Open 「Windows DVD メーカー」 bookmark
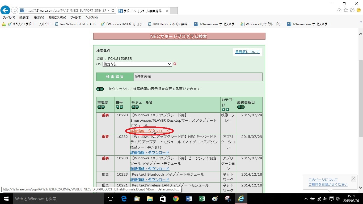Viewport: 363px width, 204px height. tap(123, 24)
